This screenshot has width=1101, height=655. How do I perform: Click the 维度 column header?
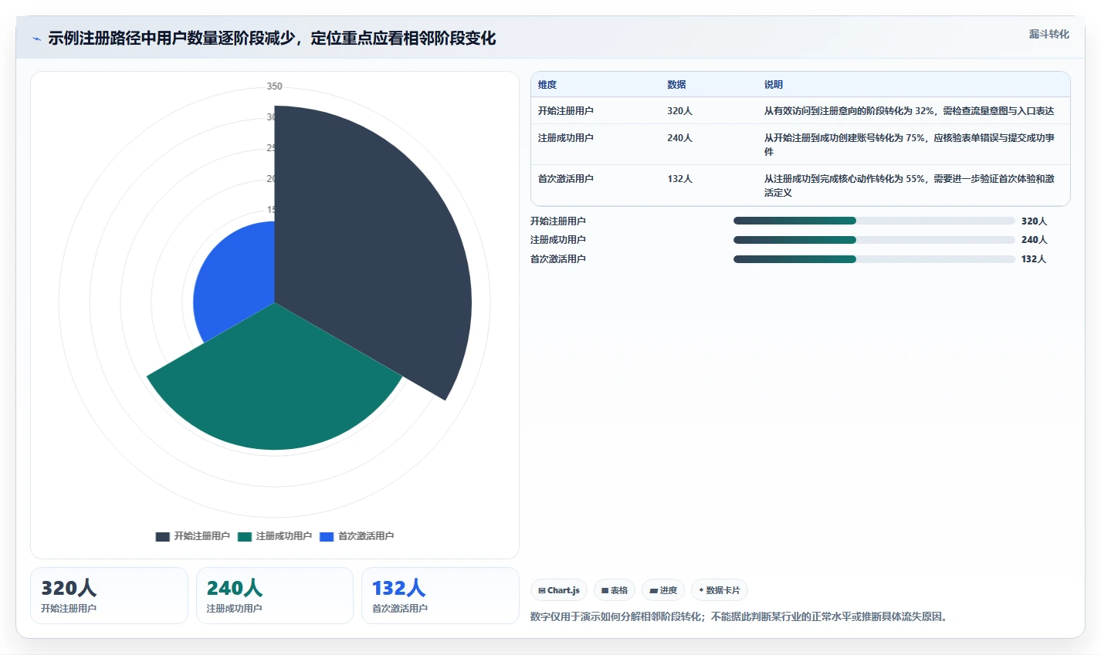pos(547,85)
